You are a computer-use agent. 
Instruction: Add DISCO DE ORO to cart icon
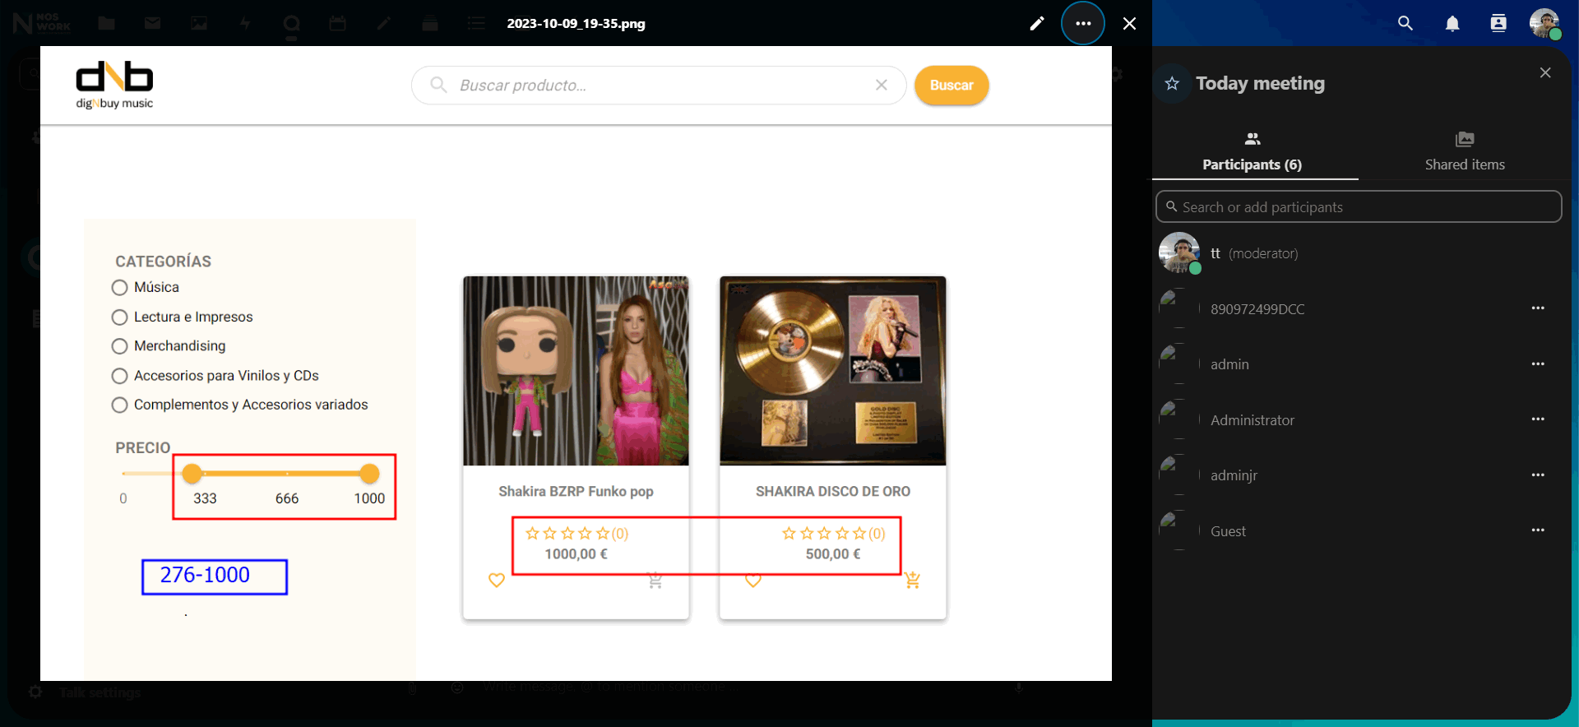(x=912, y=580)
